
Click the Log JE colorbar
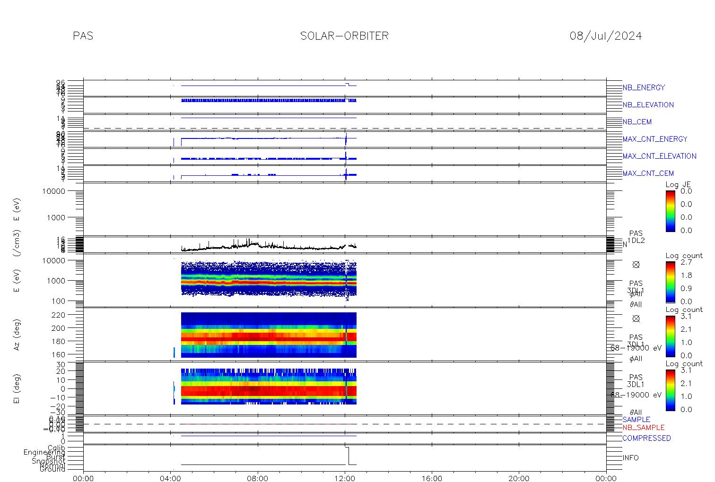(670, 211)
